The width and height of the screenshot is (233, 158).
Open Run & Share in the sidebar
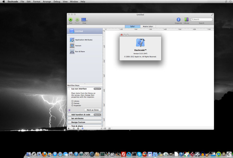click(x=77, y=52)
